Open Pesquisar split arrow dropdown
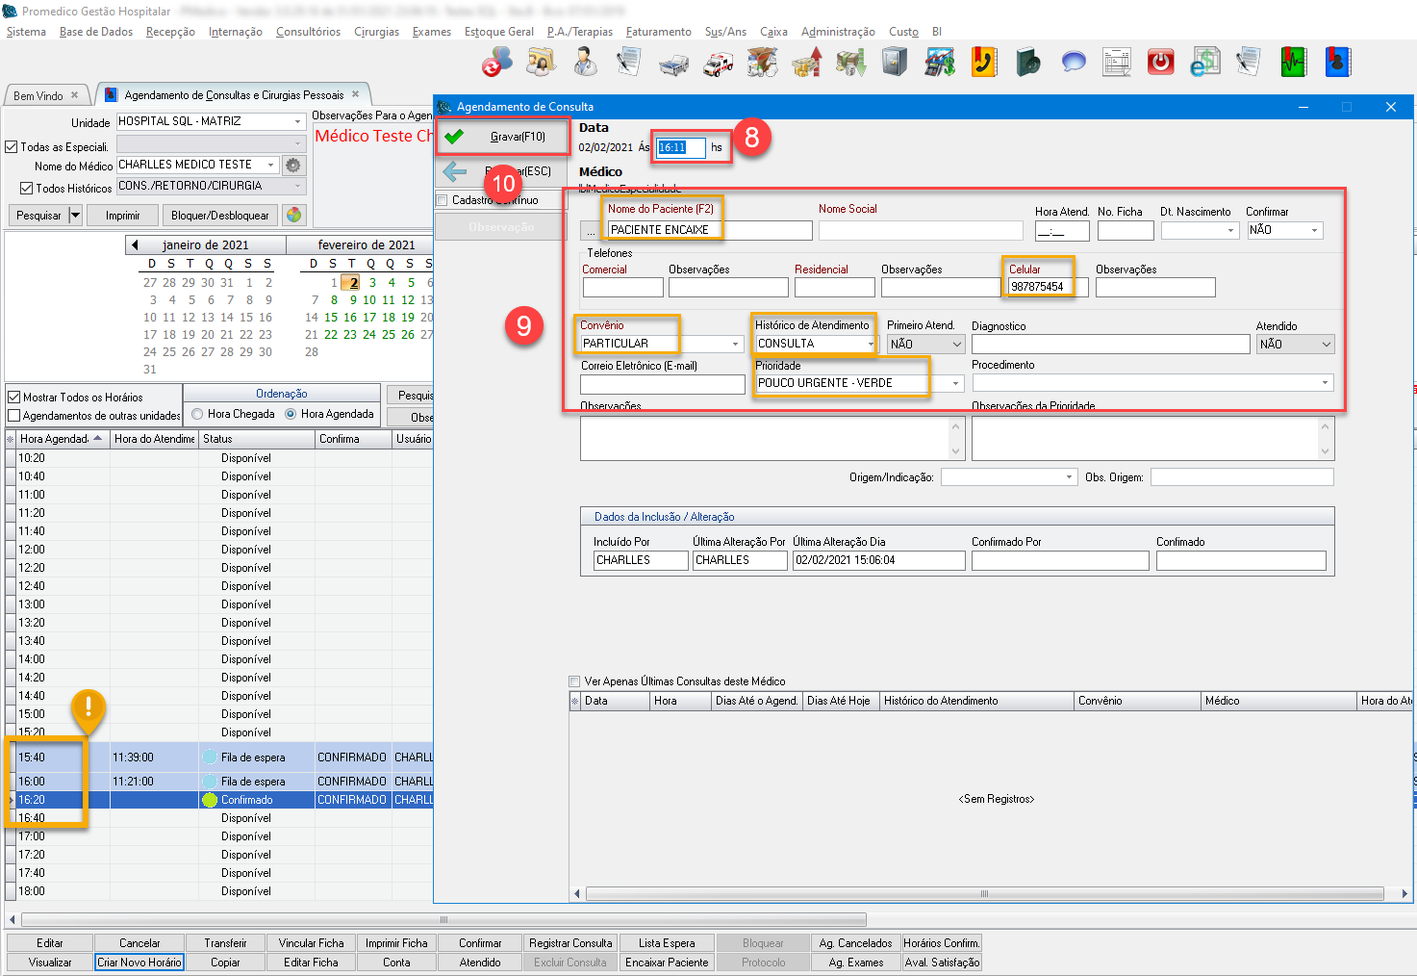The image size is (1417, 976). tap(75, 215)
